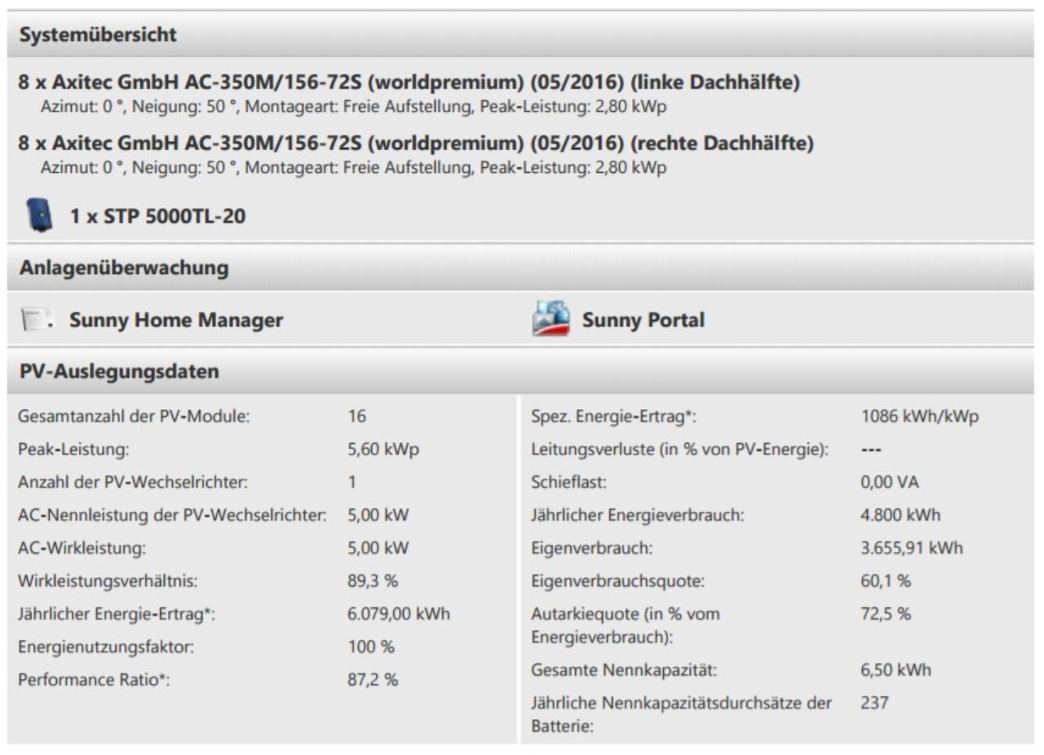Click the 'Gesamtanzahl der PV-Module:' label

tap(134, 417)
